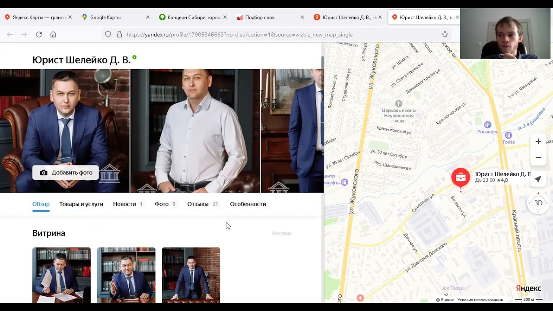Open the Особенности section
The image size is (553, 311).
pyautogui.click(x=248, y=204)
